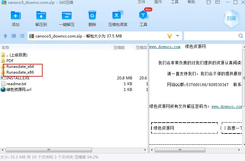Open the 文件 menu
The image size is (245, 161).
click(x=142, y=2)
